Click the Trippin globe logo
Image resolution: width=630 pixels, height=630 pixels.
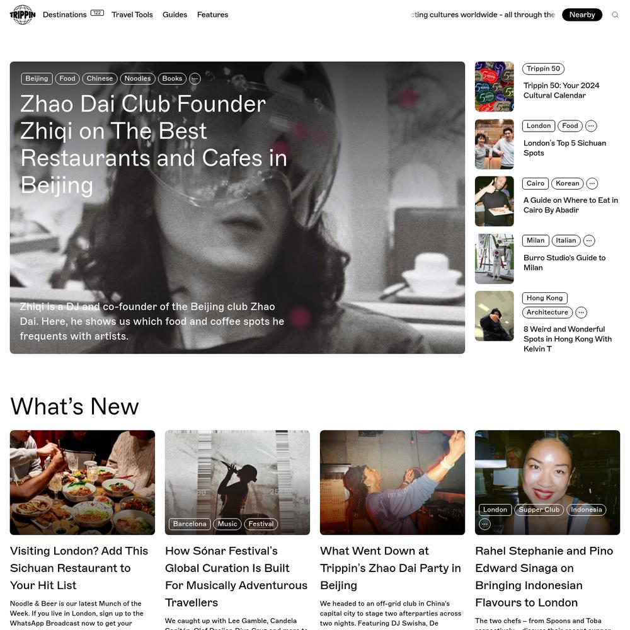coord(23,15)
